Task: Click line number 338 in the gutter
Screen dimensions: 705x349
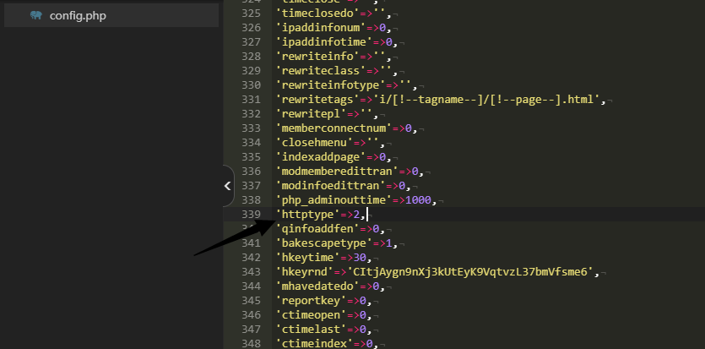Action: tap(251, 200)
